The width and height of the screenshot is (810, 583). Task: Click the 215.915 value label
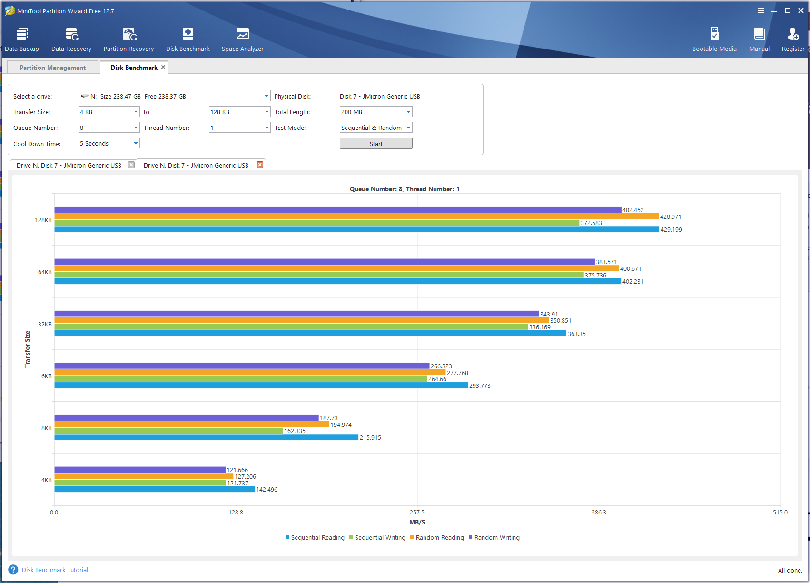click(370, 438)
